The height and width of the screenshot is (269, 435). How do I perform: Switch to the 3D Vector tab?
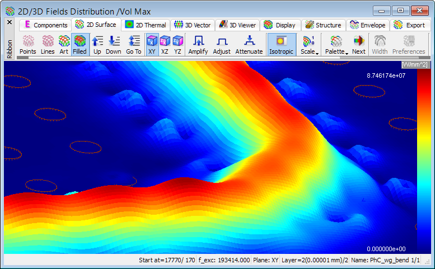192,25
